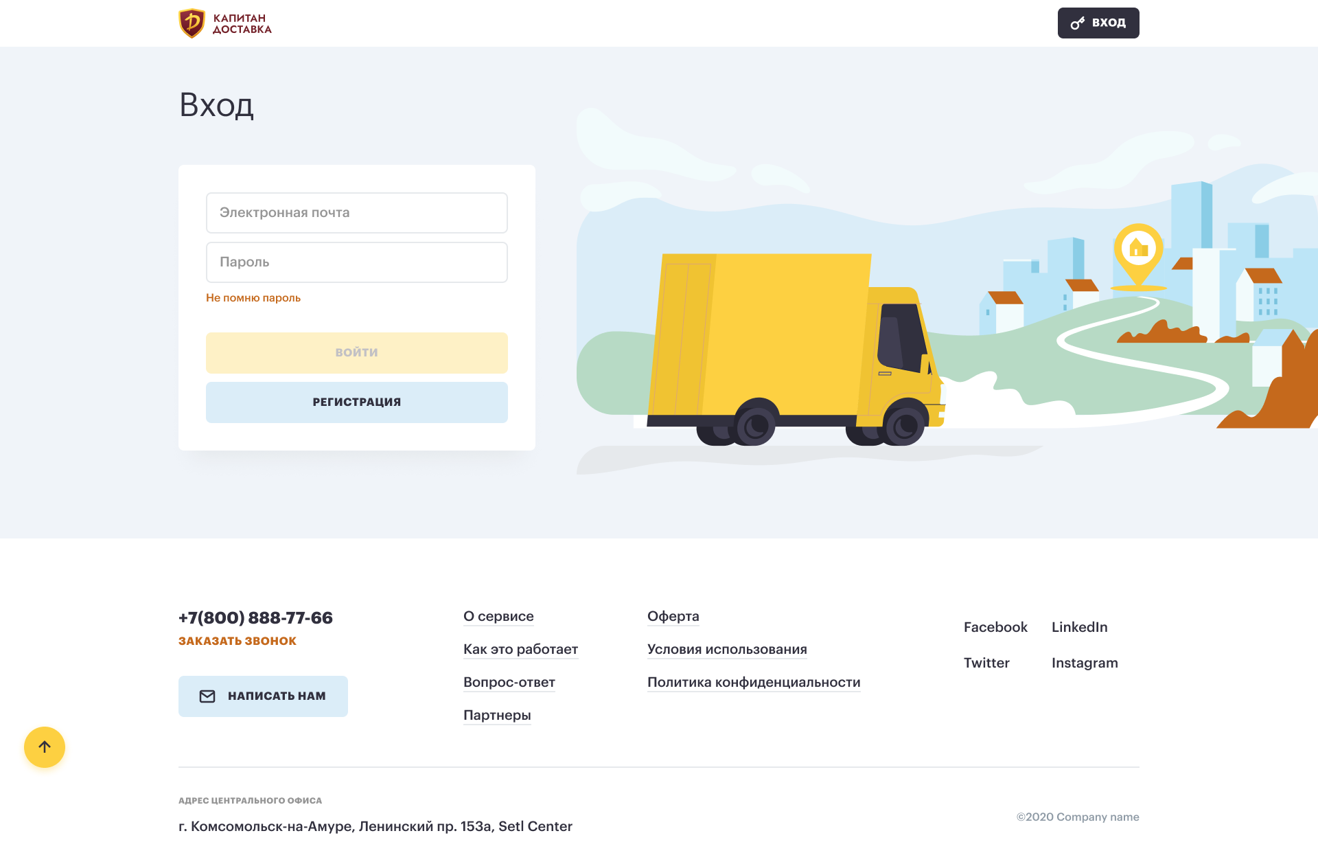The height and width of the screenshot is (864, 1318).
Task: Click ЗАКАЗАТЬ ЗВОНОК link
Action: tap(238, 641)
